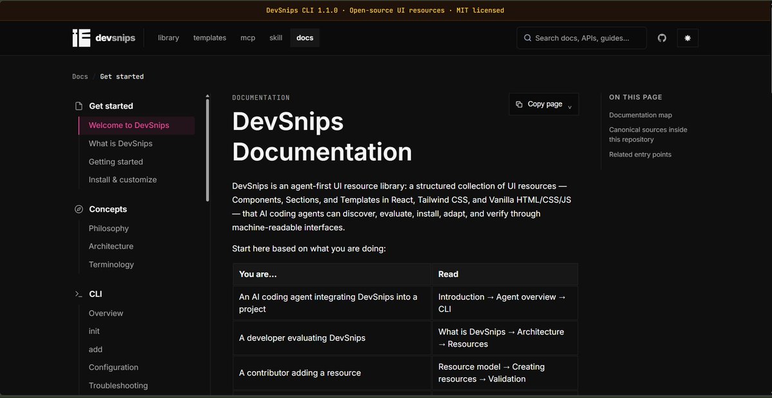The width and height of the screenshot is (772, 398).
Task: Click the CLI terminal prompt icon
Action: pos(79,294)
